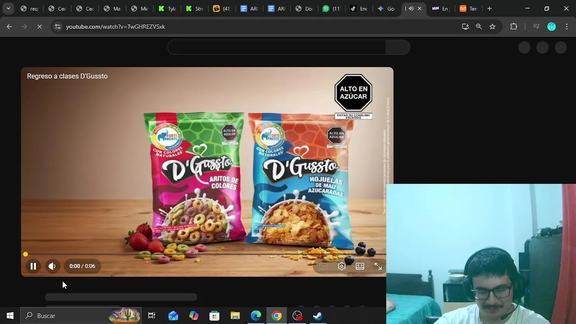Viewport: 576px width, 324px height.
Task: Close the active YouTube tab
Action: (x=419, y=9)
